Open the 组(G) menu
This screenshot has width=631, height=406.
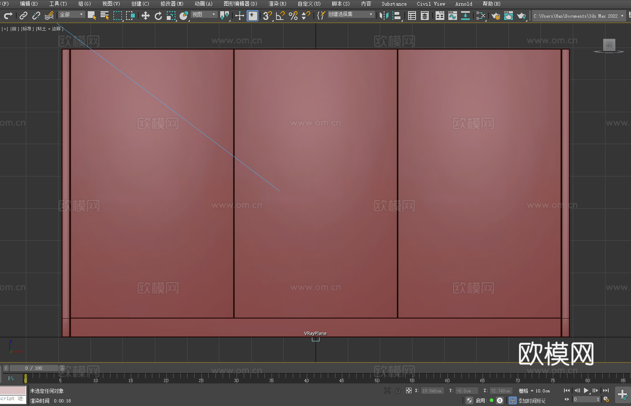pyautogui.click(x=85, y=4)
